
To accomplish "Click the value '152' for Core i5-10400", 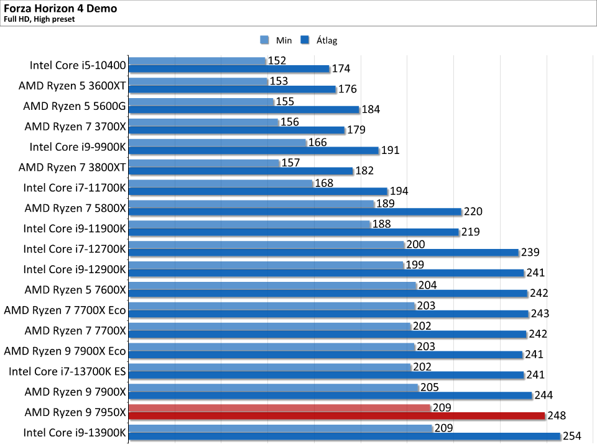I will click(277, 61).
